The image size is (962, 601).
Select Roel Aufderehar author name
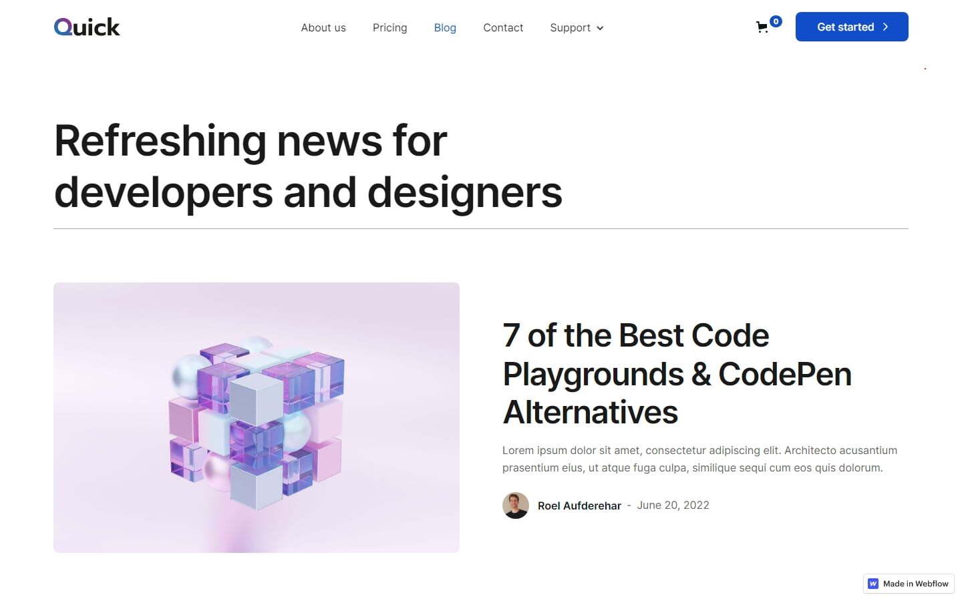(x=579, y=506)
